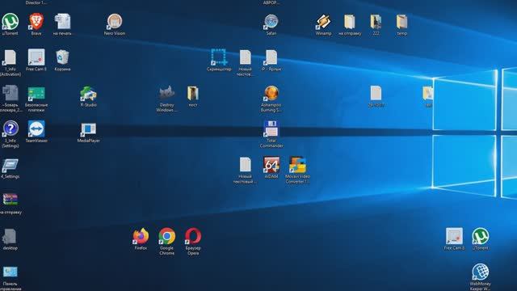Launch the Safari browser shortcut
Screen dimensions: 517x291
271,22
